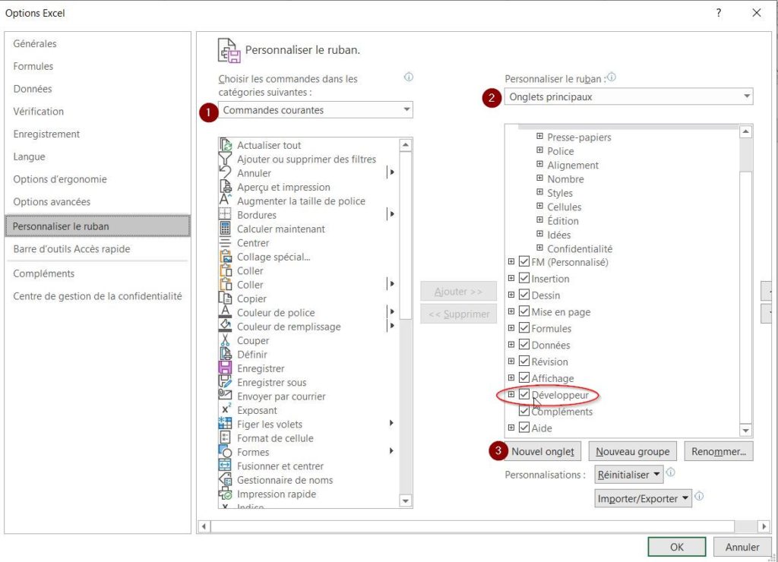Click info icon next to Choisir les commandes
The image size is (778, 562).
pos(408,77)
